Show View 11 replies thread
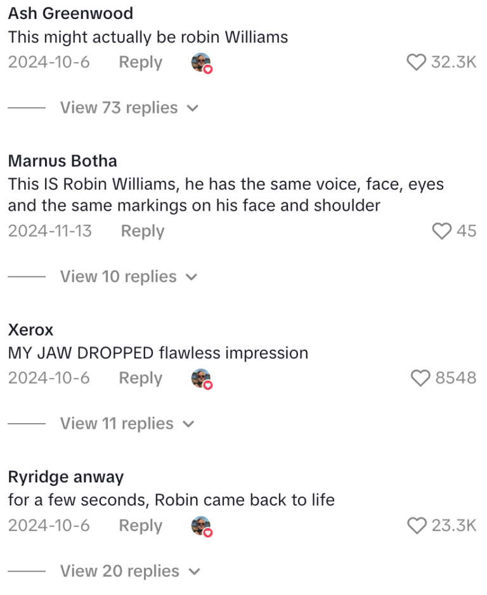 127,424
